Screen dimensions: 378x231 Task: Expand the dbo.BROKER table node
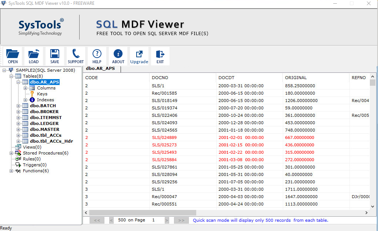18,112
